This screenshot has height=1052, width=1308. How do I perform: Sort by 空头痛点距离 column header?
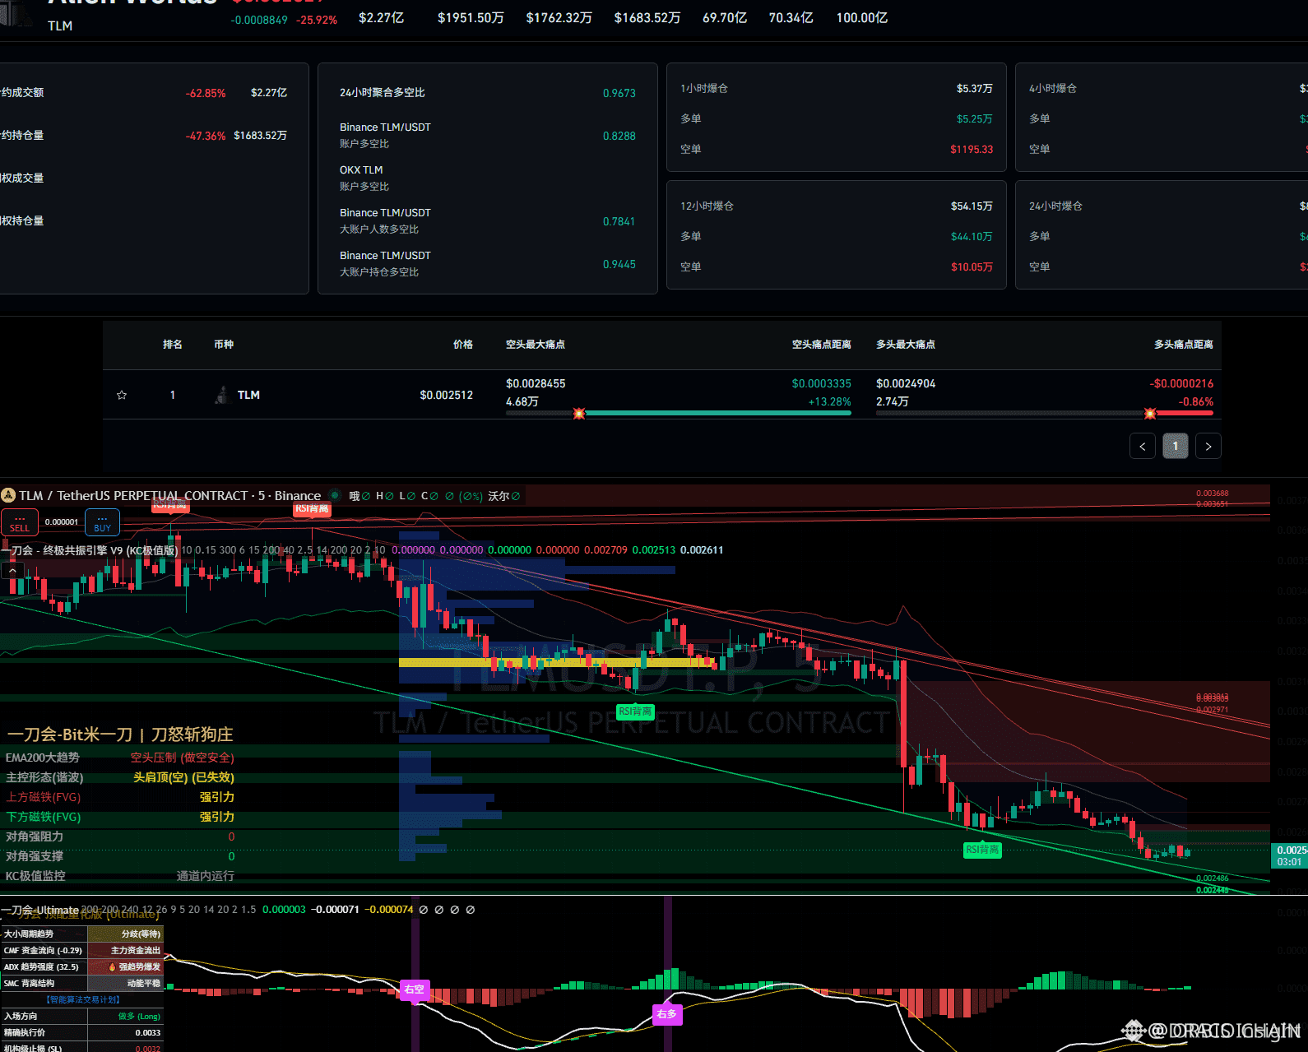click(x=822, y=345)
